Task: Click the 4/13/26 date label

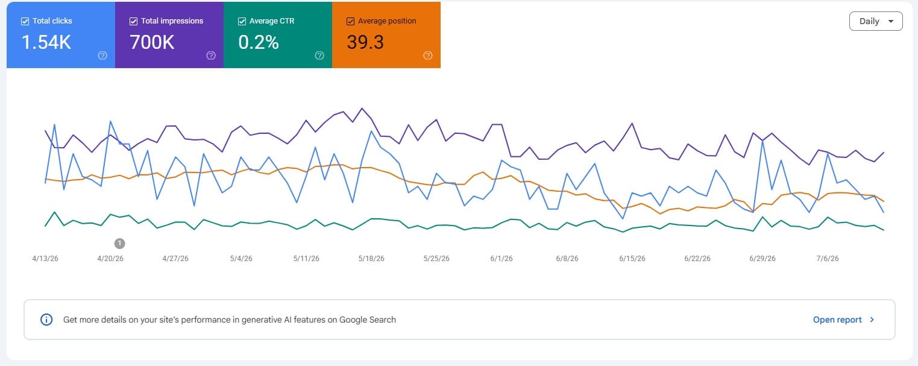Action: click(x=45, y=259)
